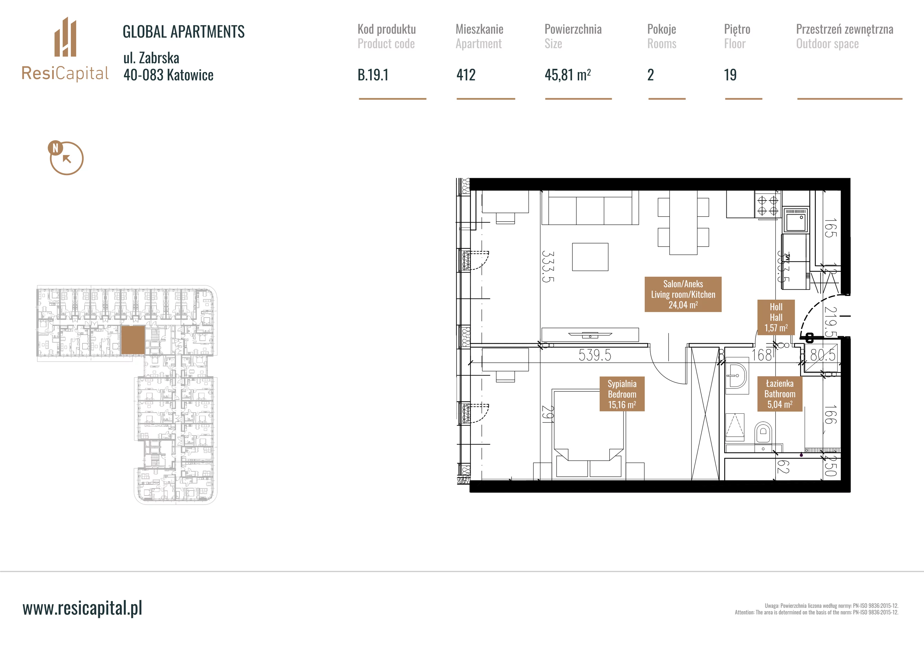924x653 pixels.
Task: Click the 539.5 dimension label
Action: [595, 355]
